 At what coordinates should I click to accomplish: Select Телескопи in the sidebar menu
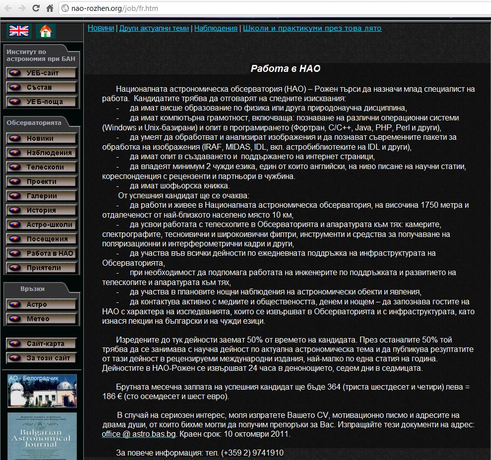[x=42, y=167]
